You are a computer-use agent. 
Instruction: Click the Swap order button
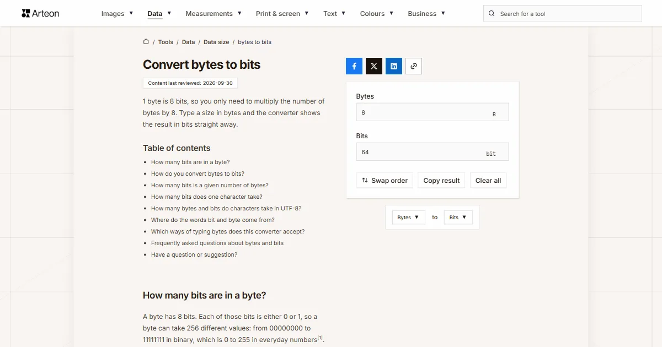coord(385,181)
